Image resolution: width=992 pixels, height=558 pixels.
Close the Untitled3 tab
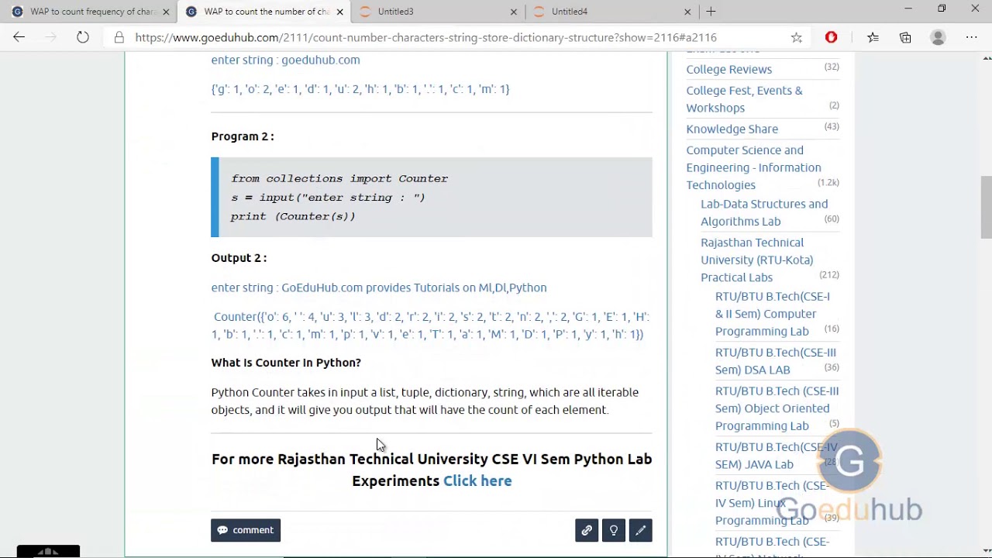pyautogui.click(x=513, y=12)
